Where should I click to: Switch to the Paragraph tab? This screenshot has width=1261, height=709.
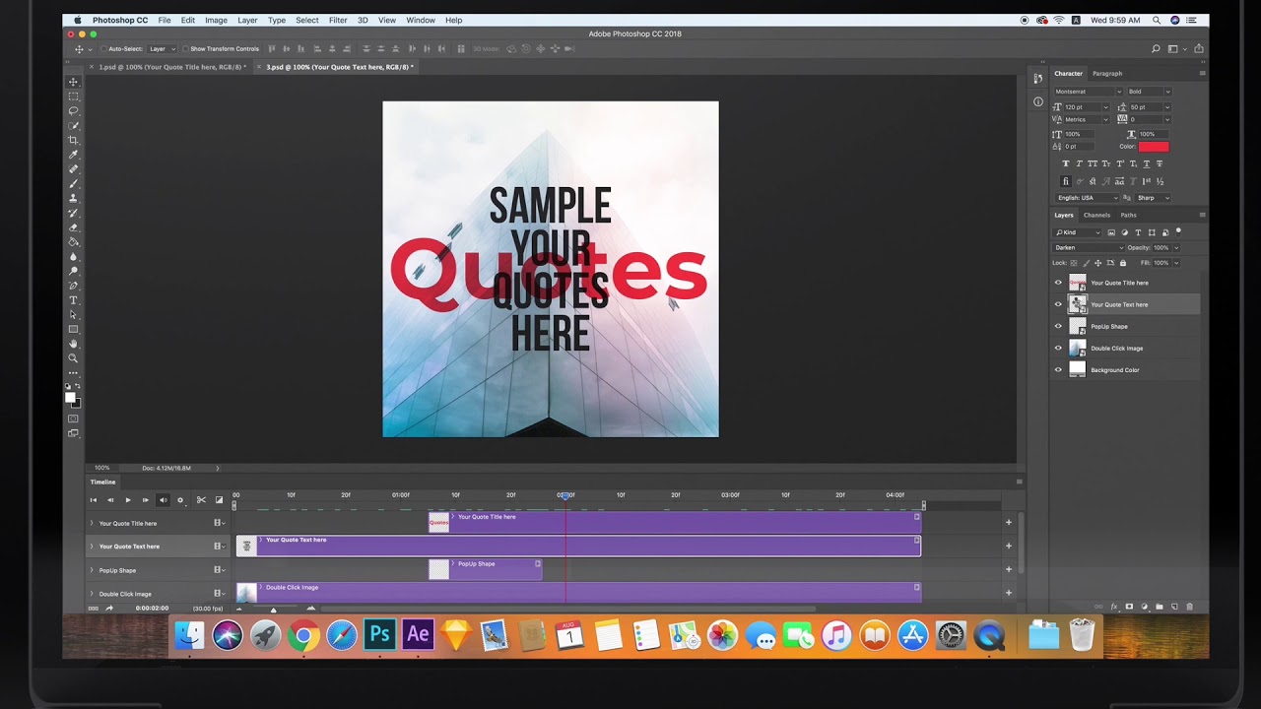click(x=1107, y=73)
